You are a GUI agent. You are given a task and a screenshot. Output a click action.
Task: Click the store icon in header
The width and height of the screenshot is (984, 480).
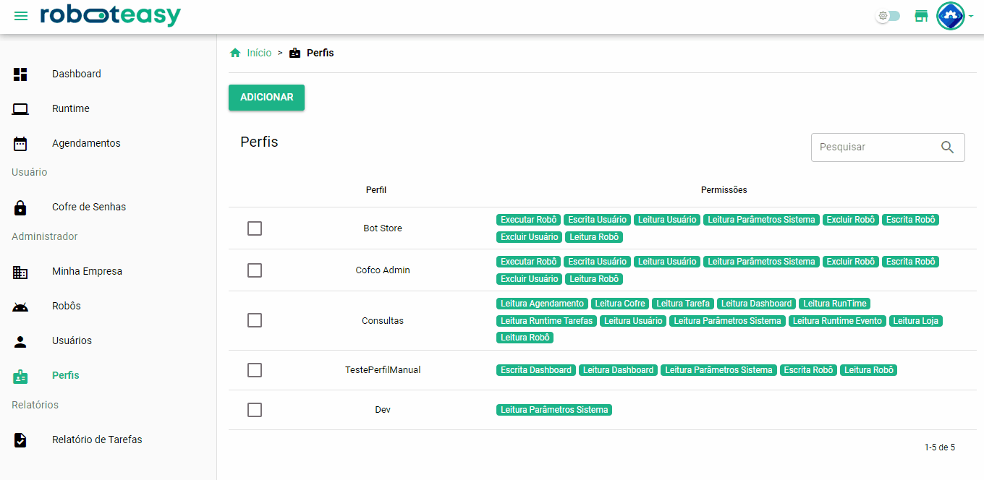click(x=921, y=16)
